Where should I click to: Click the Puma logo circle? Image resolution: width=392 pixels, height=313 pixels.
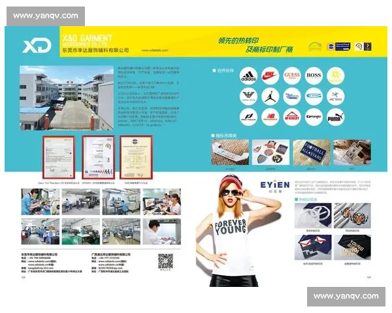click(x=335, y=117)
